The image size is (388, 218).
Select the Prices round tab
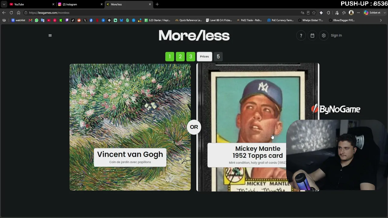click(204, 57)
